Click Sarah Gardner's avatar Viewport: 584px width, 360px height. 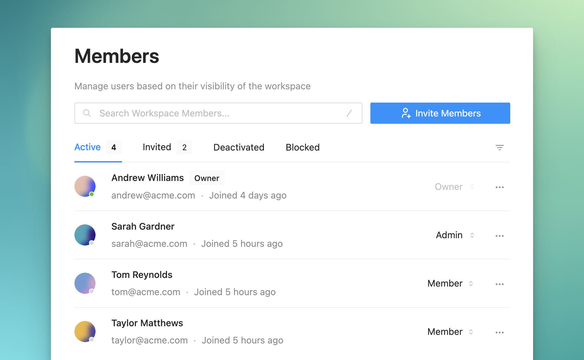(x=85, y=235)
